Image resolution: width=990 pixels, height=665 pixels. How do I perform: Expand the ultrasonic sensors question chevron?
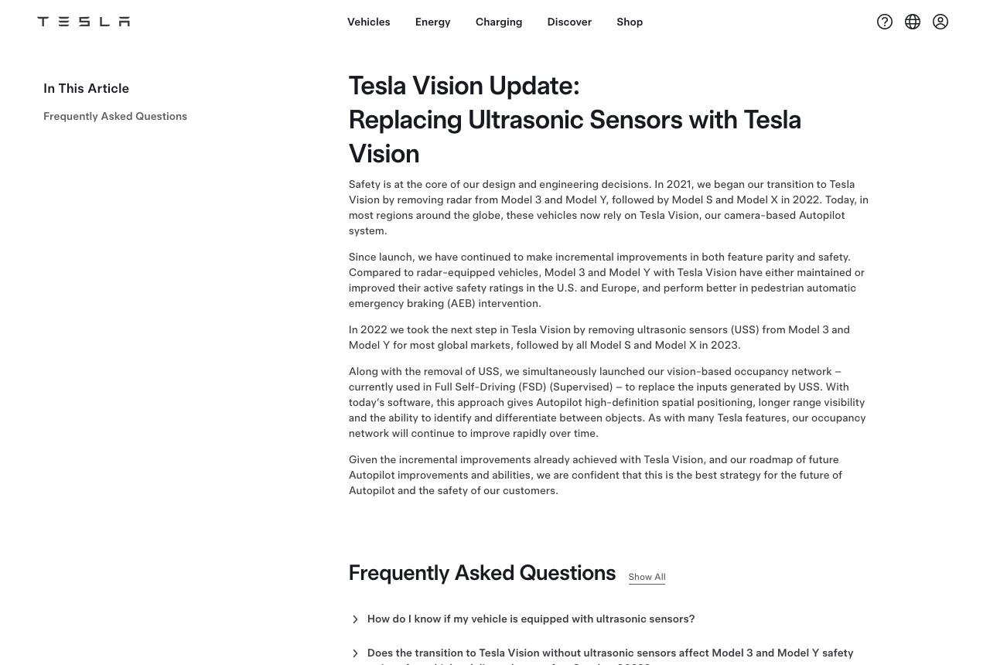pos(355,619)
